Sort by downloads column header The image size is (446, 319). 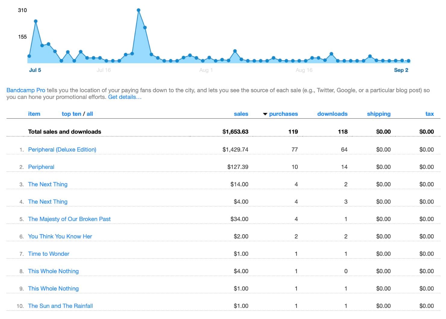pyautogui.click(x=332, y=114)
